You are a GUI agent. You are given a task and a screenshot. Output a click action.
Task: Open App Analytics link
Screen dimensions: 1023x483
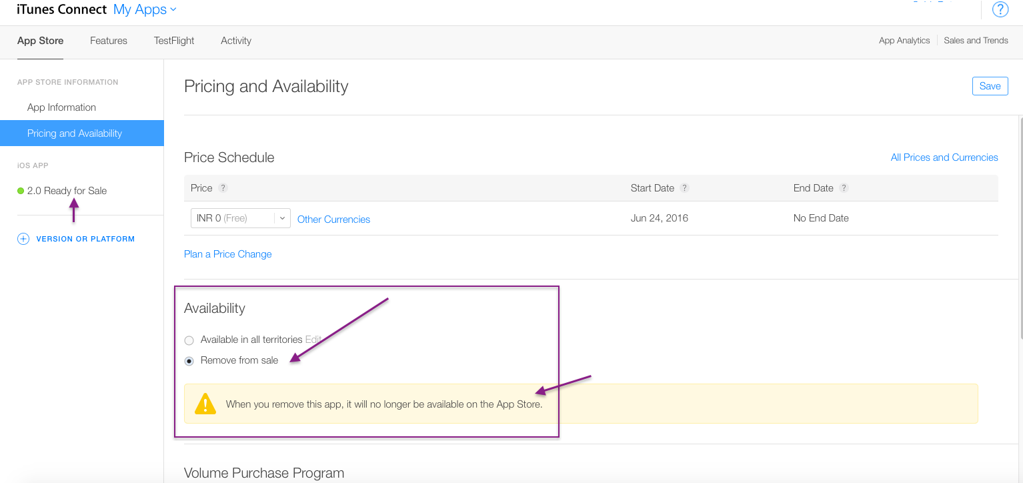point(904,41)
